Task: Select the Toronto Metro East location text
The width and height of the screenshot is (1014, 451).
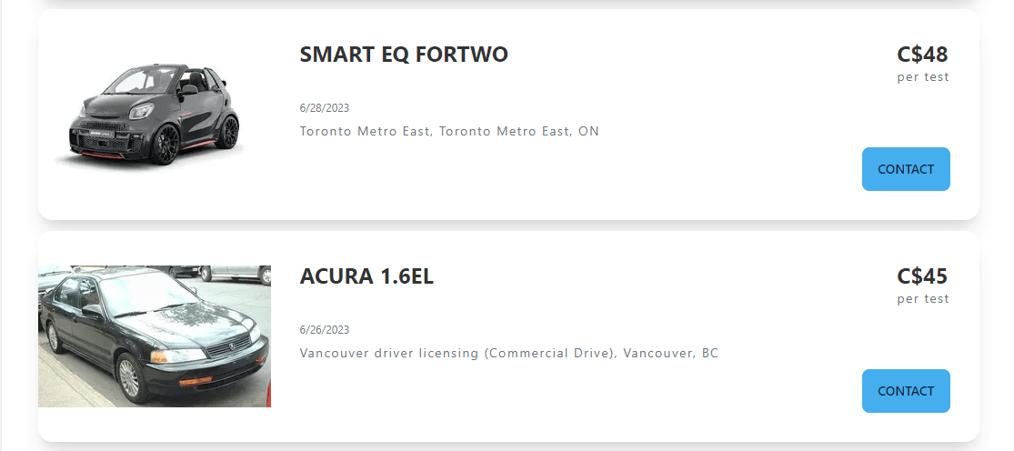Action: point(449,131)
